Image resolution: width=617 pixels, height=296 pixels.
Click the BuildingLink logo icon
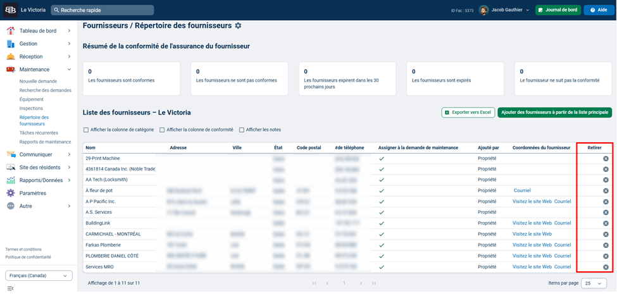(x=10, y=10)
